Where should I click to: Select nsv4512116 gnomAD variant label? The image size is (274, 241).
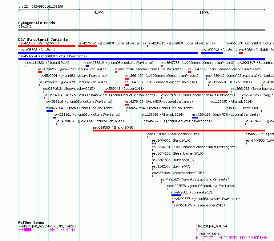(x=79, y=102)
